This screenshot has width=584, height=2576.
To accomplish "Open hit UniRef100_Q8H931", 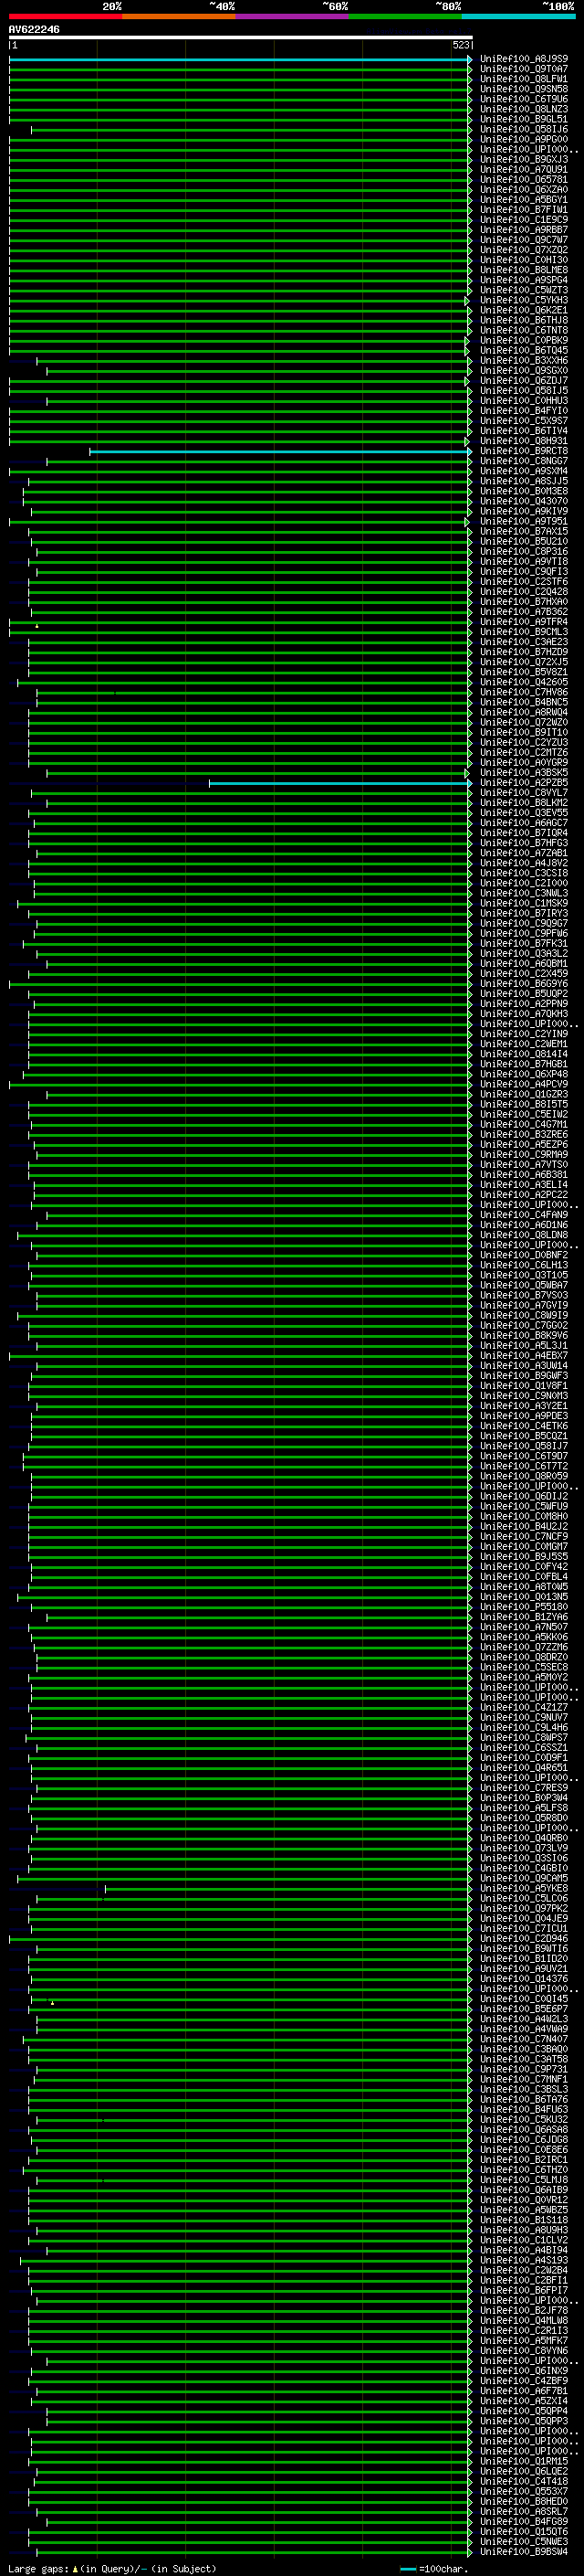I will (524, 442).
